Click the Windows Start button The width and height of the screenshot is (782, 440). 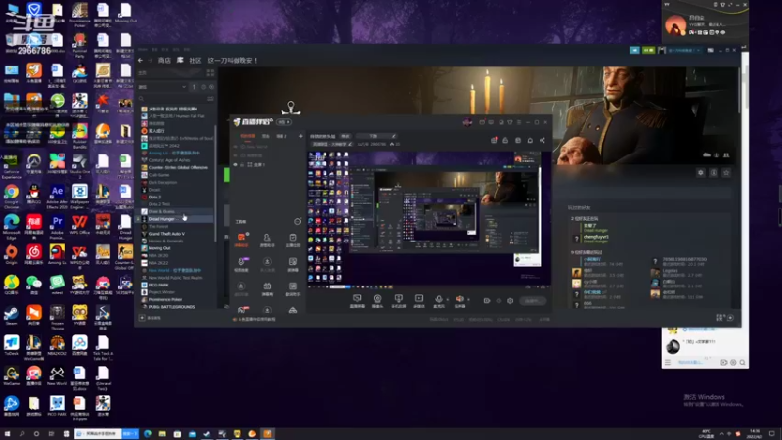[x=7, y=434]
